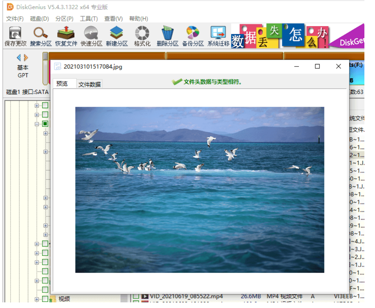
Task: Switch to the 文件数据 tab
Action: [x=89, y=84]
